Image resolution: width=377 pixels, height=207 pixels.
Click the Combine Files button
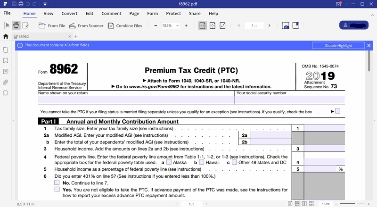pyautogui.click(x=125, y=25)
